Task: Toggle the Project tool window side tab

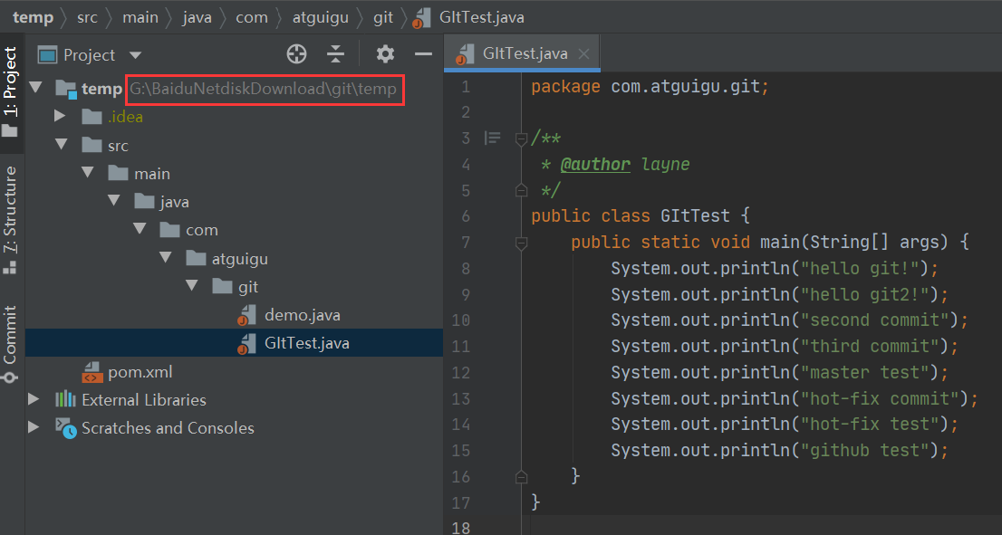Action: 11,91
